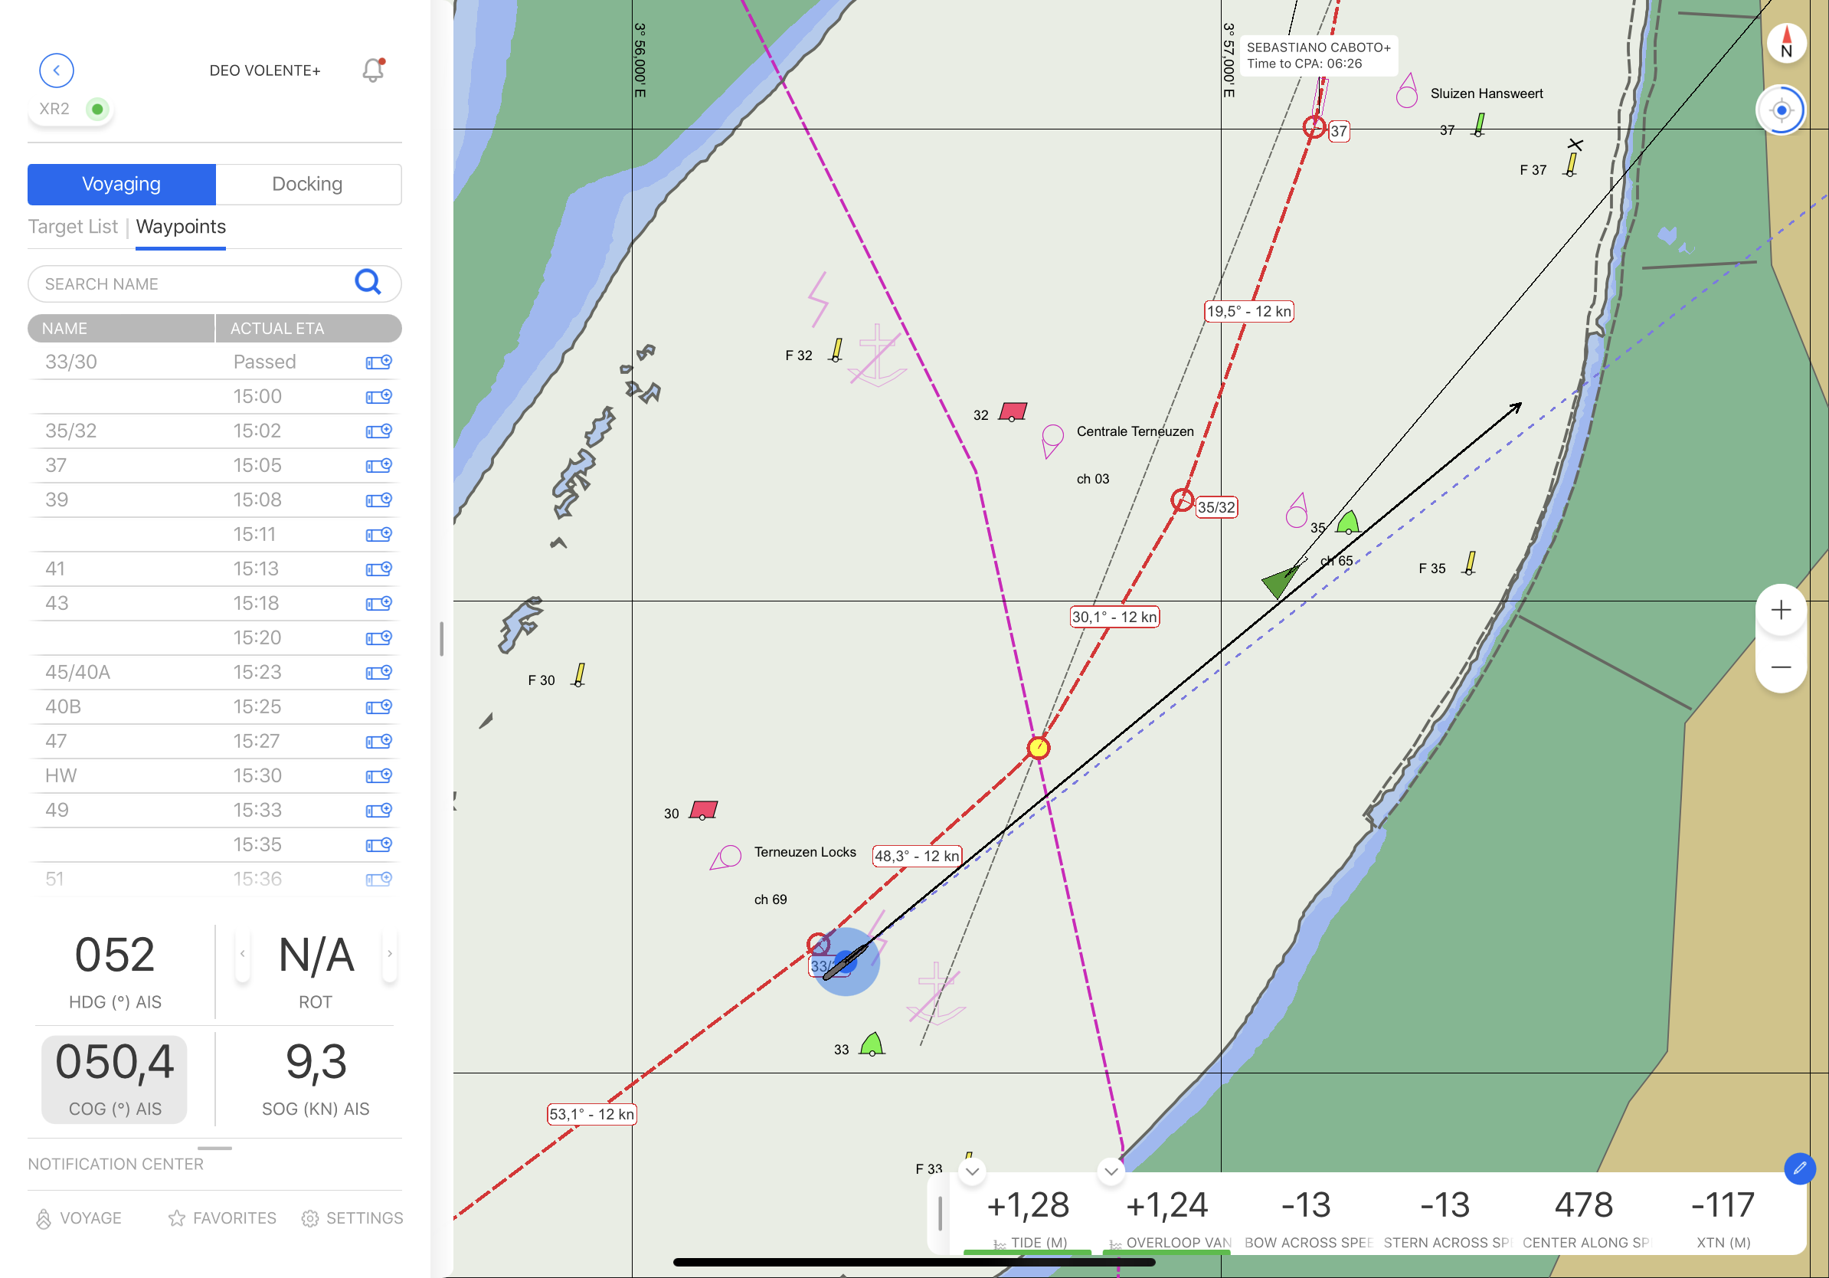Click the compass north-up icon
The image size is (1829, 1278).
[x=1785, y=42]
